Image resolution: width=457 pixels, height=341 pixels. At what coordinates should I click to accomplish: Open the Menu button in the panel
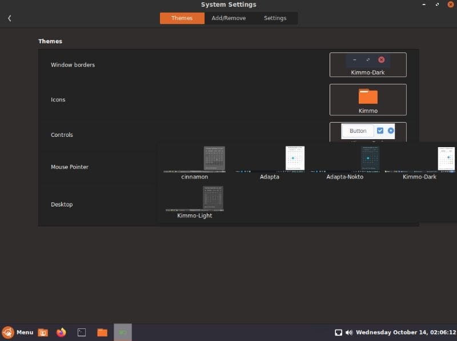point(18,332)
